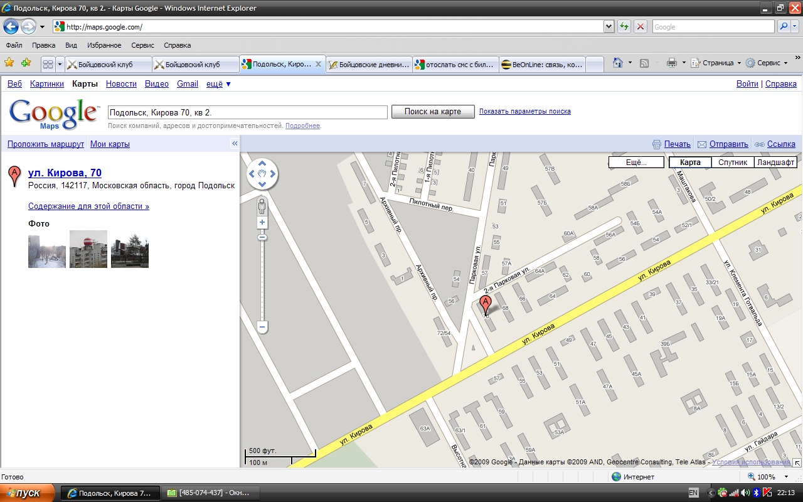Image resolution: width=803 pixels, height=502 pixels.
Task: Switch map to Спутник view
Action: [733, 163]
